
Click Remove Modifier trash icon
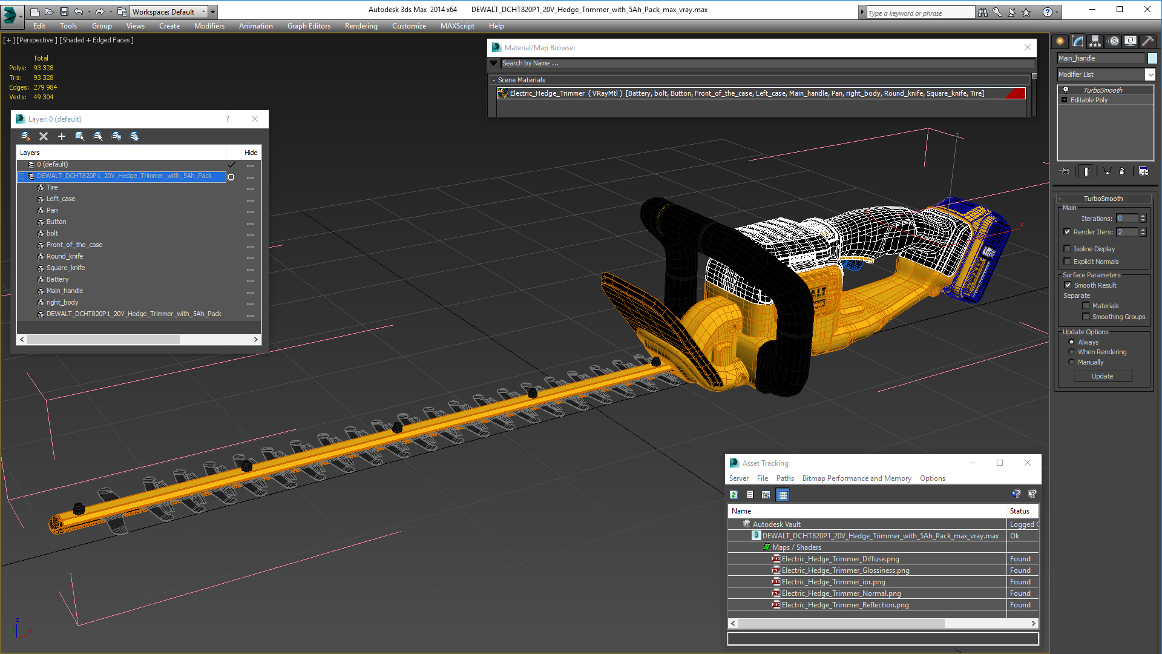pyautogui.click(x=1122, y=171)
